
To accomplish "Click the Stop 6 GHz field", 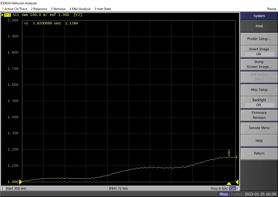I will point(219,189).
